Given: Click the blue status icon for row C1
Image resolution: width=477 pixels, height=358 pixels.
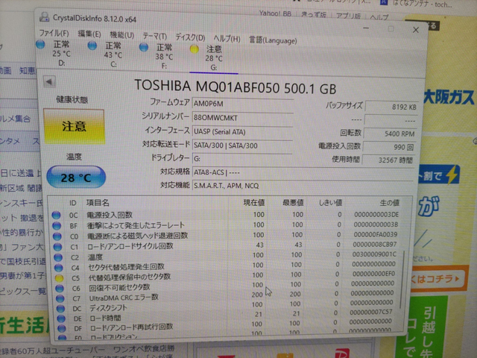Looking at the screenshot, I should [x=58, y=247].
